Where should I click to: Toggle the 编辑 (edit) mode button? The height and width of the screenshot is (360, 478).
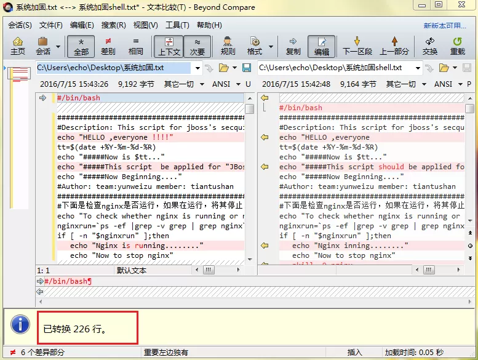(322, 47)
